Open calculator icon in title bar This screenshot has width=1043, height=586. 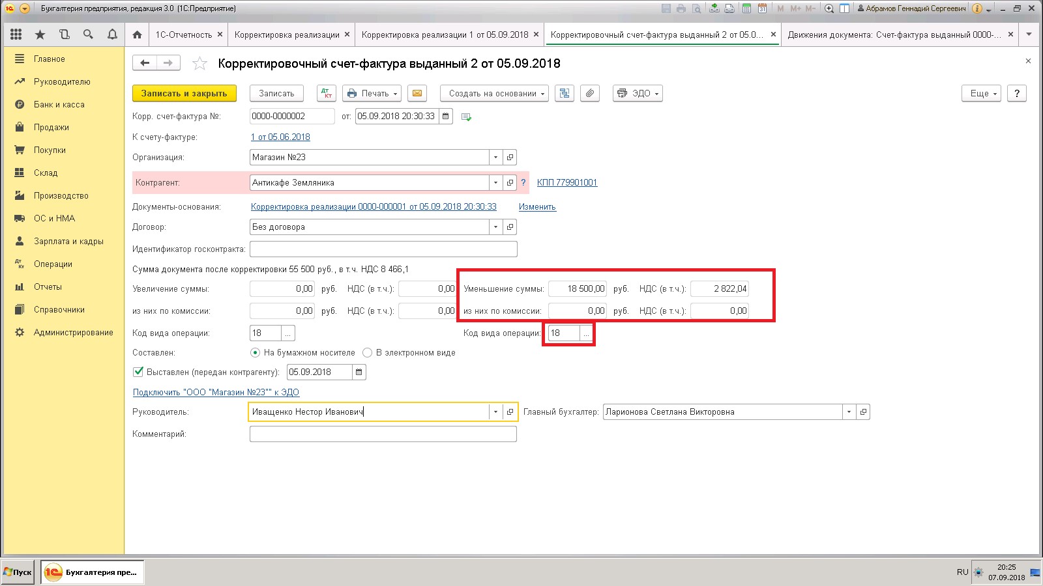(746, 8)
